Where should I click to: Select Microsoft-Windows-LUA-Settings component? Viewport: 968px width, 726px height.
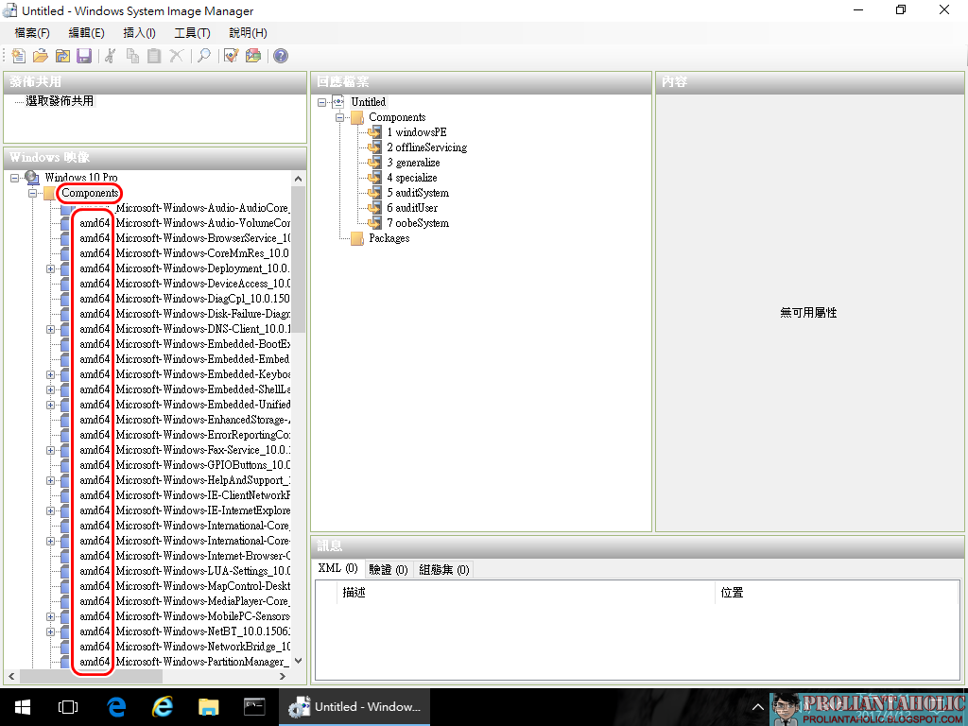point(184,571)
